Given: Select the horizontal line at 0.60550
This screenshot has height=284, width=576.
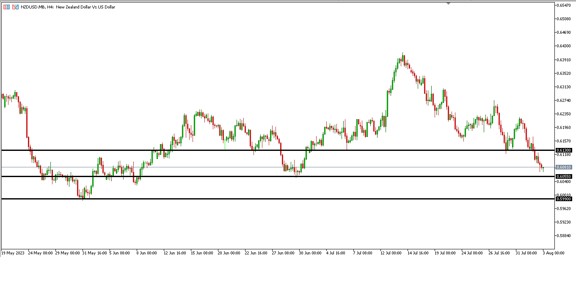Looking at the screenshot, I should [277, 176].
